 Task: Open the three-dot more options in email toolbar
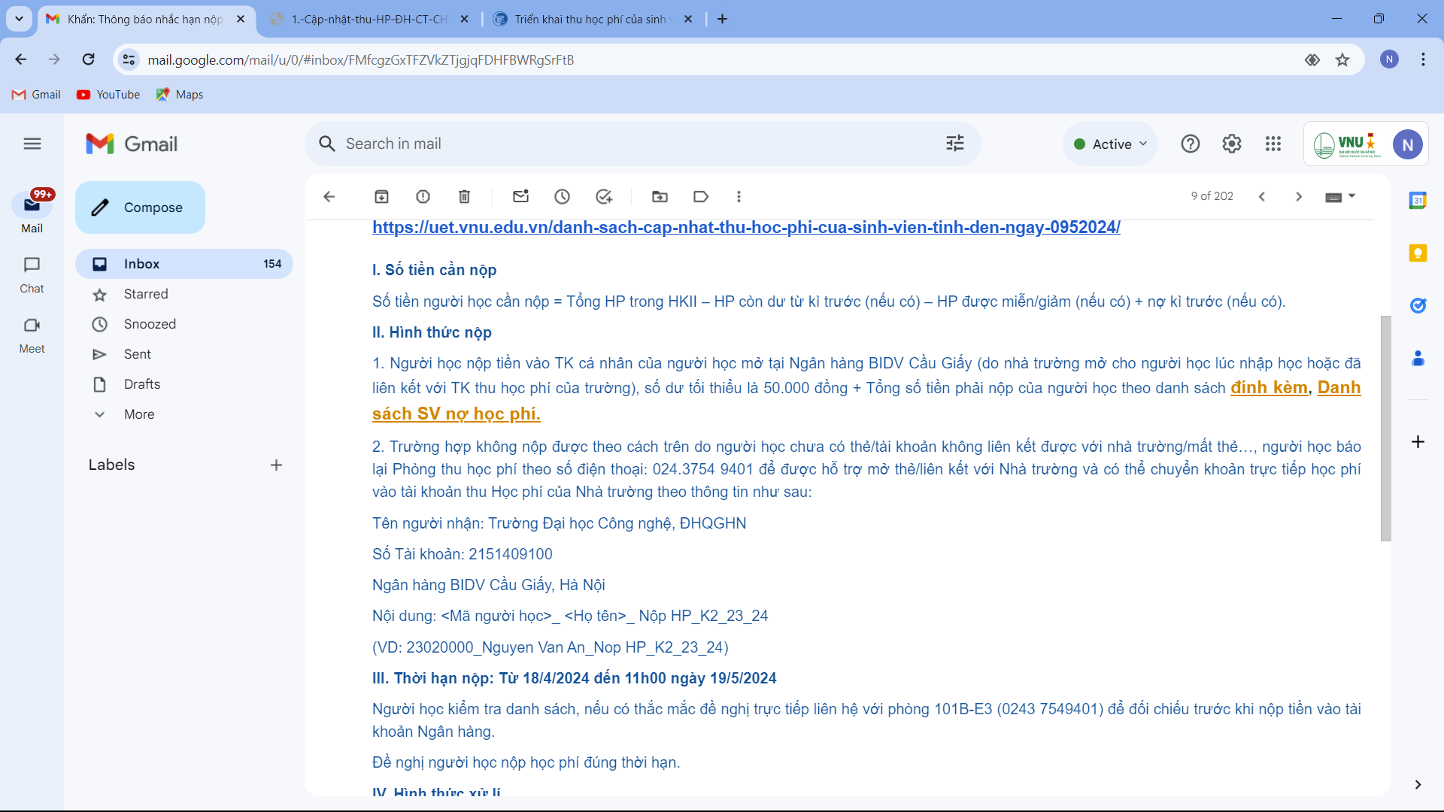point(739,197)
